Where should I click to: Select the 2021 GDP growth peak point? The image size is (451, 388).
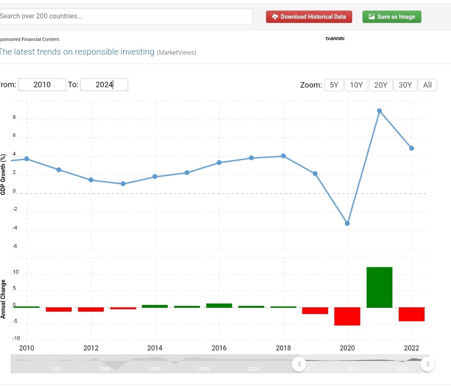(379, 111)
